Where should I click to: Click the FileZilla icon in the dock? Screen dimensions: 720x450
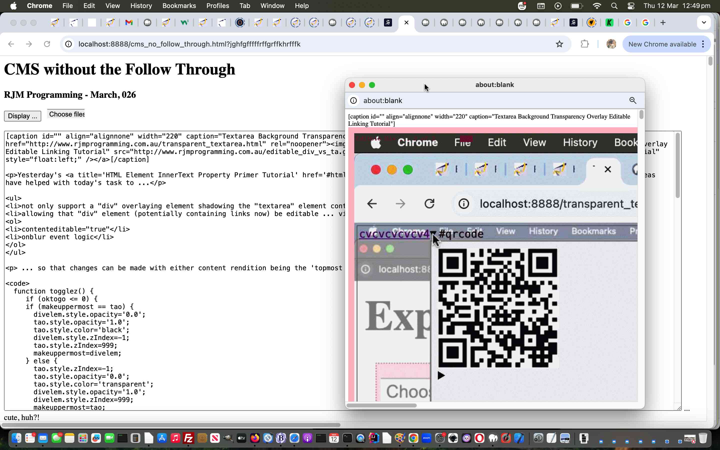[189, 438]
